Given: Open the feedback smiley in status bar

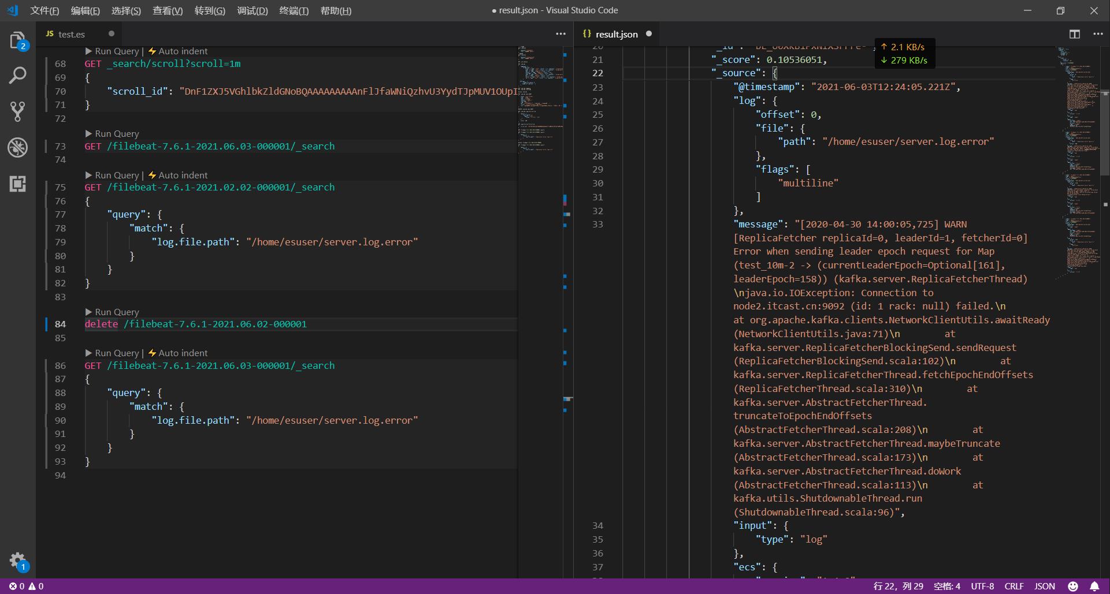Looking at the screenshot, I should [x=1073, y=586].
